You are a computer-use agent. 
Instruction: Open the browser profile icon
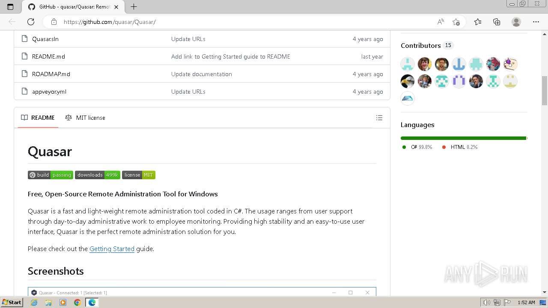[516, 22]
